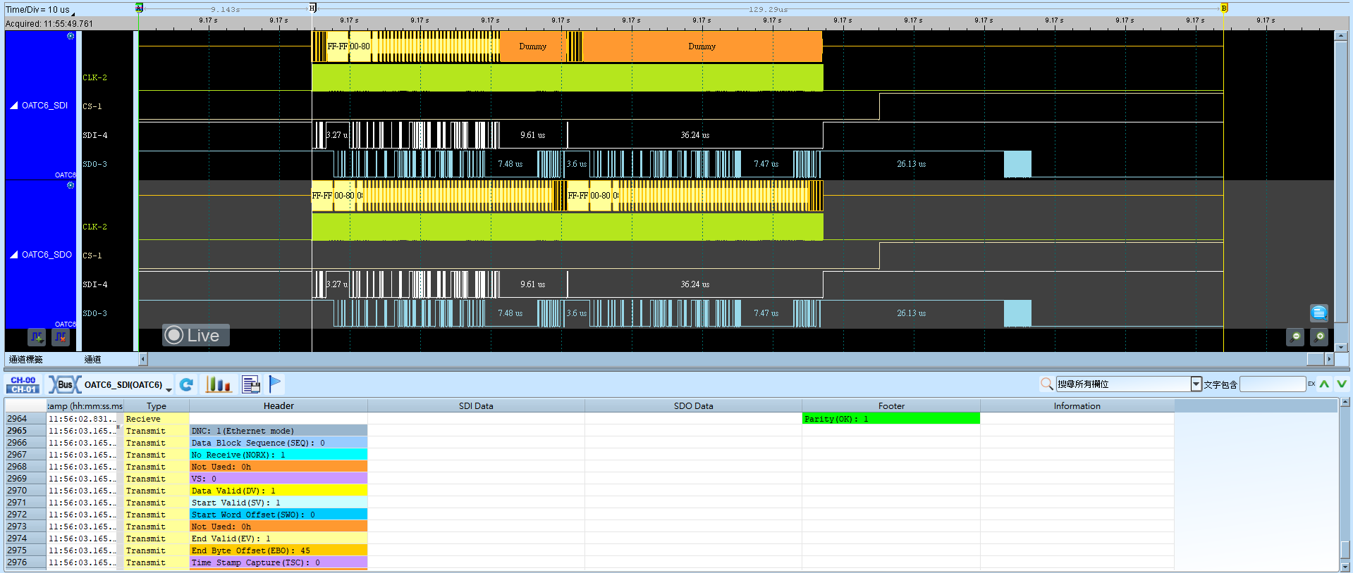The width and height of the screenshot is (1353, 573).
Task: Click the save report to file icon
Action: point(251,384)
